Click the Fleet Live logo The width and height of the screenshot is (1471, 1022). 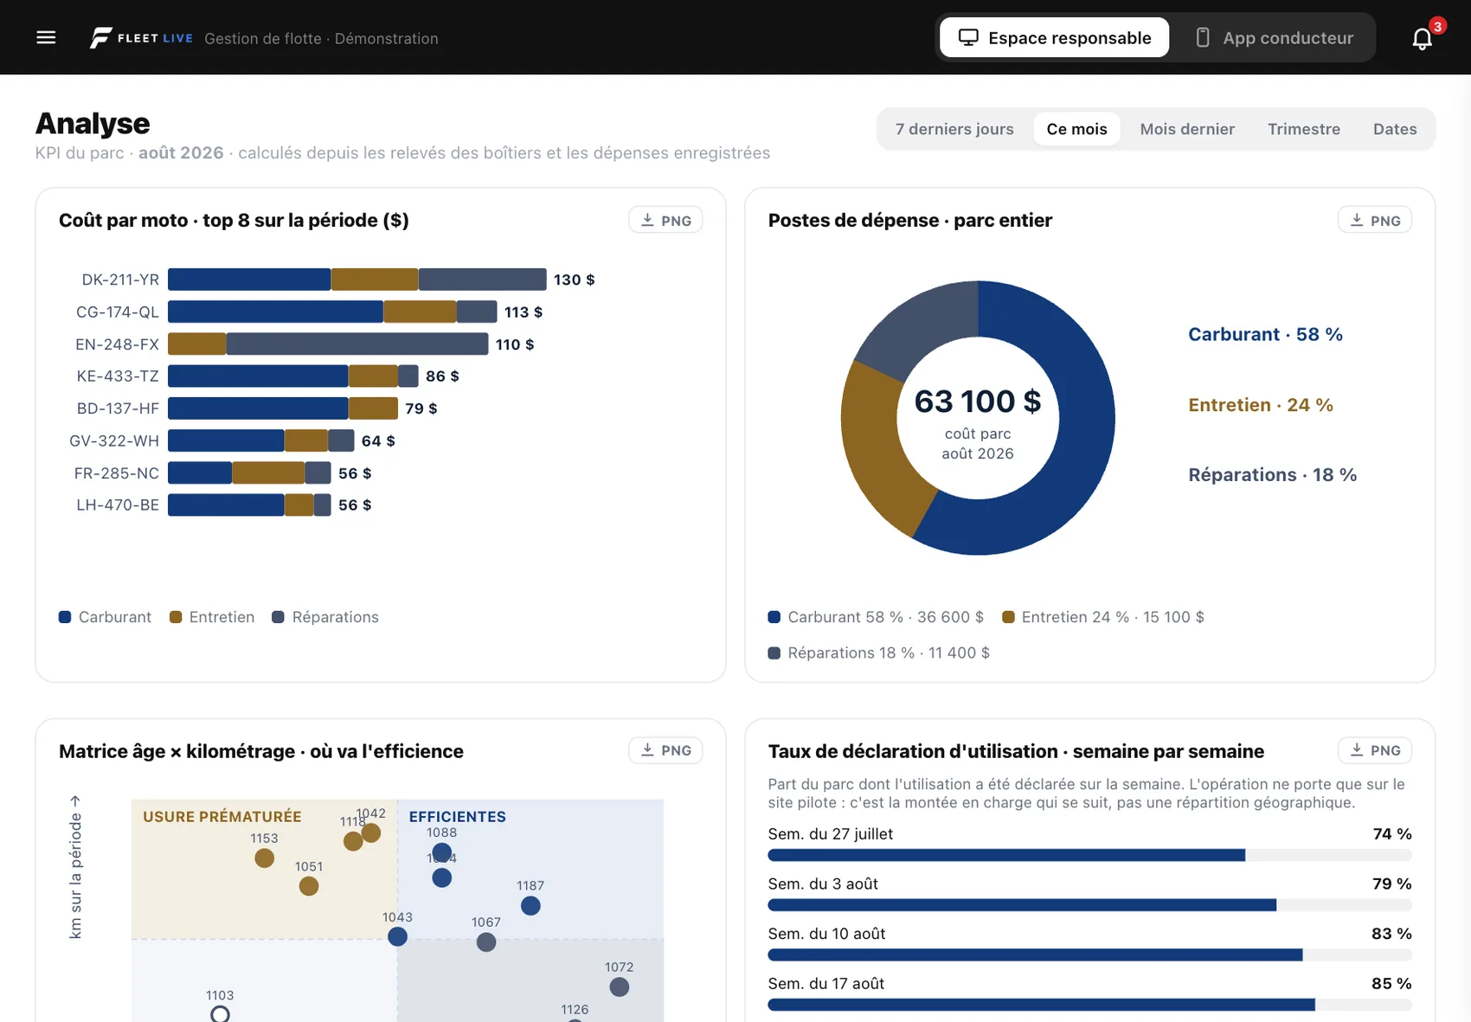click(142, 38)
